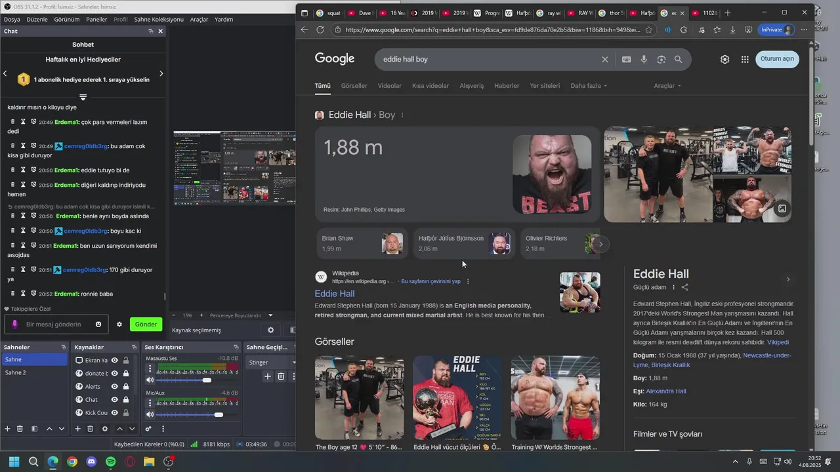This screenshot has height=472, width=840.
Task: Mute Mic/Aux speaker button
Action: 150,414
